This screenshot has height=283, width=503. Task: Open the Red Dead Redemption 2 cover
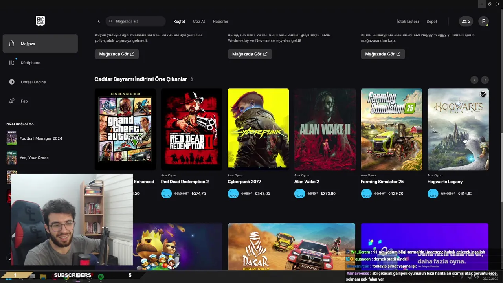pyautogui.click(x=192, y=129)
